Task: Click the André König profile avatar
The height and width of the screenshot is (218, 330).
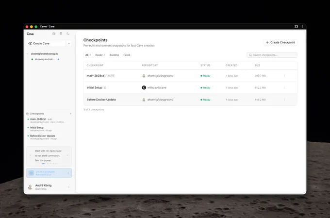Action: tap(30, 187)
